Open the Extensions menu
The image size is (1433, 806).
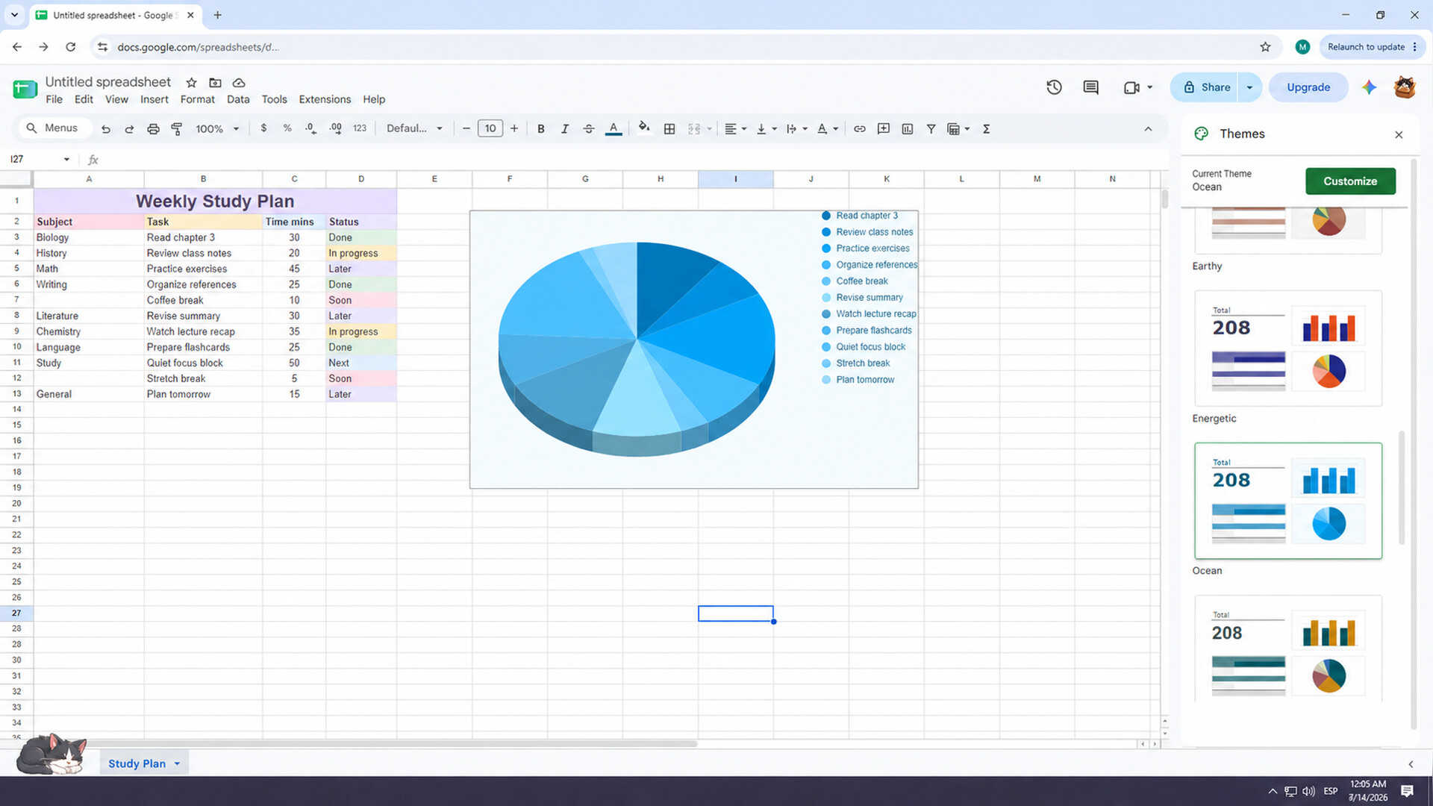pos(325,99)
